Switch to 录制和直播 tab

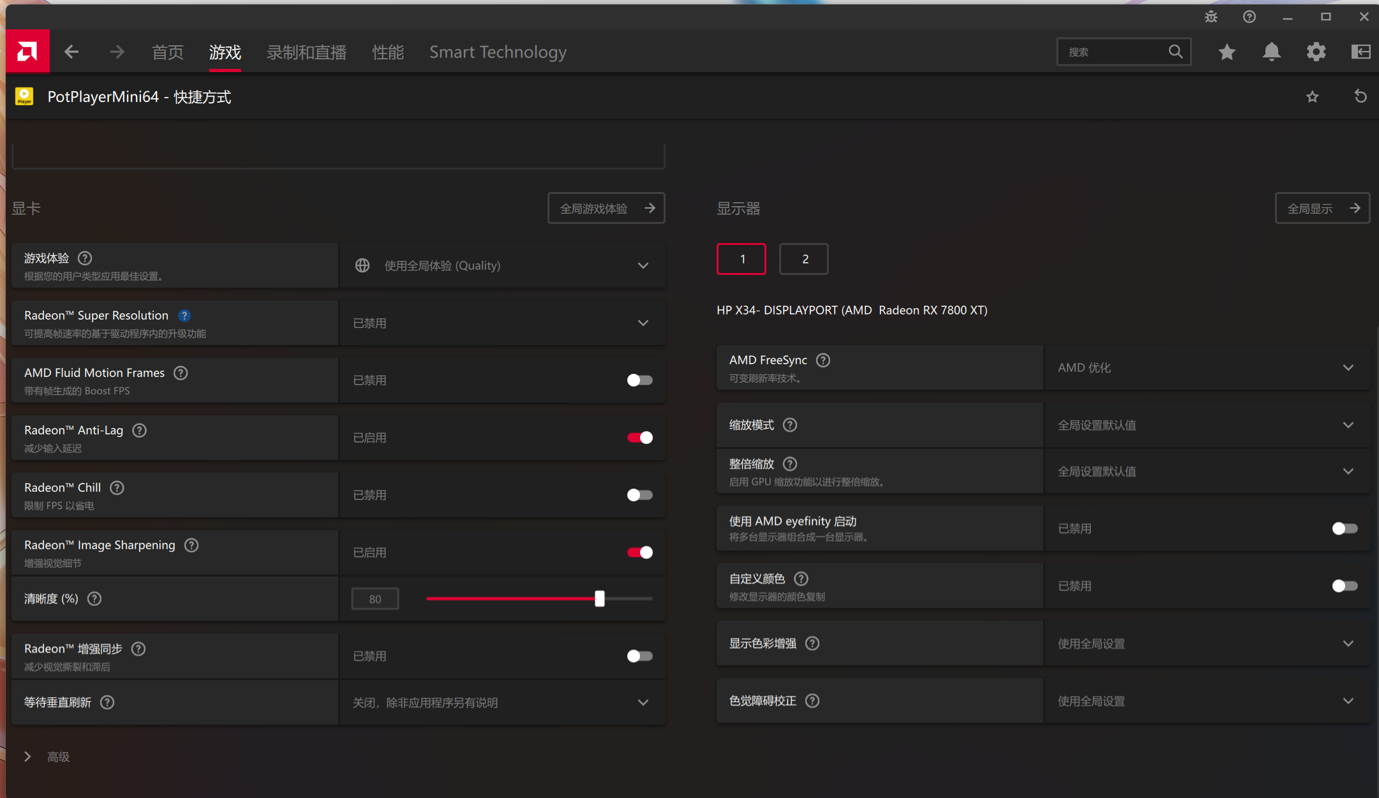(307, 52)
